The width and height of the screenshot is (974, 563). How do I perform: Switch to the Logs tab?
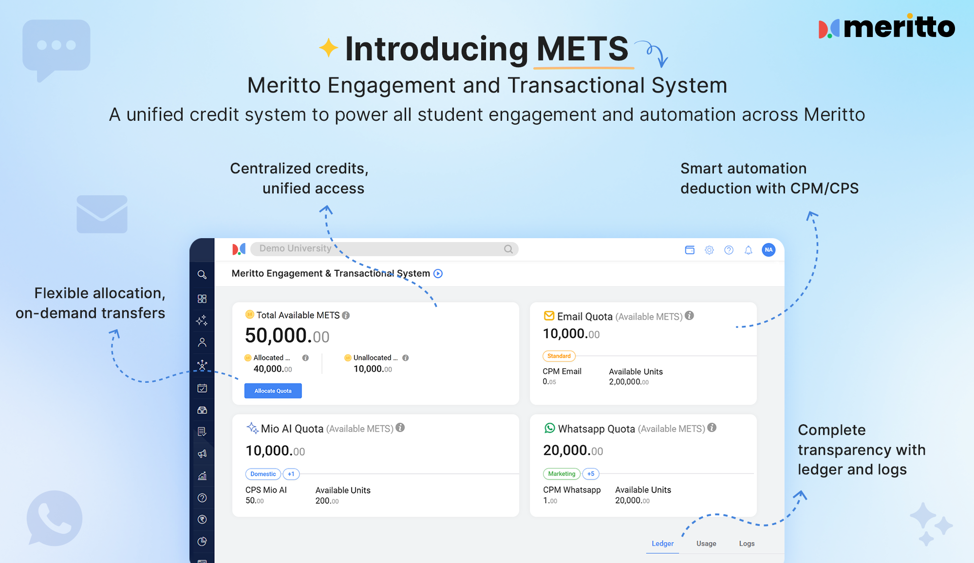(746, 543)
